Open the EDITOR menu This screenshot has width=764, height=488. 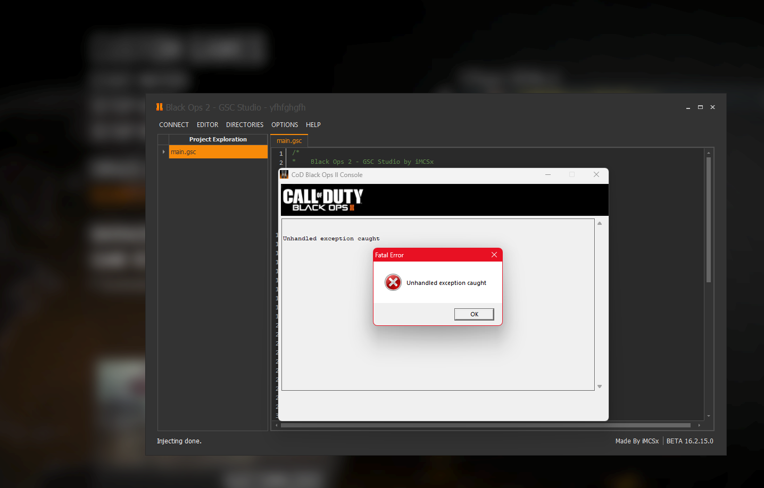click(x=207, y=125)
